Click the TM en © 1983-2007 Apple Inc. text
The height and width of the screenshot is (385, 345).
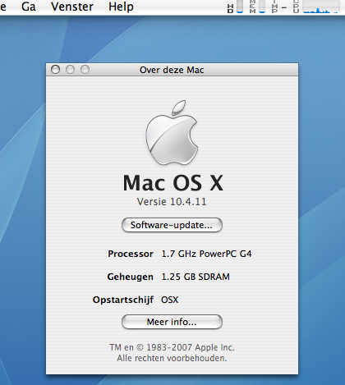pyautogui.click(x=172, y=347)
